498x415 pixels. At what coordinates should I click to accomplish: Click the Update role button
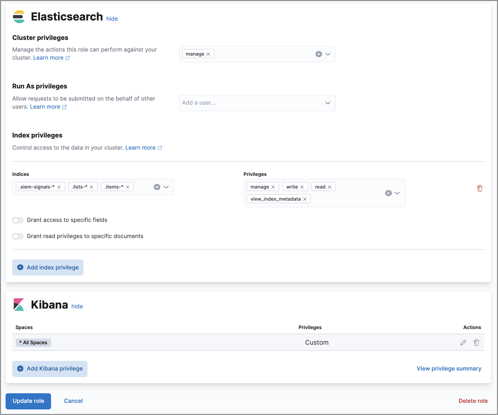pos(28,401)
